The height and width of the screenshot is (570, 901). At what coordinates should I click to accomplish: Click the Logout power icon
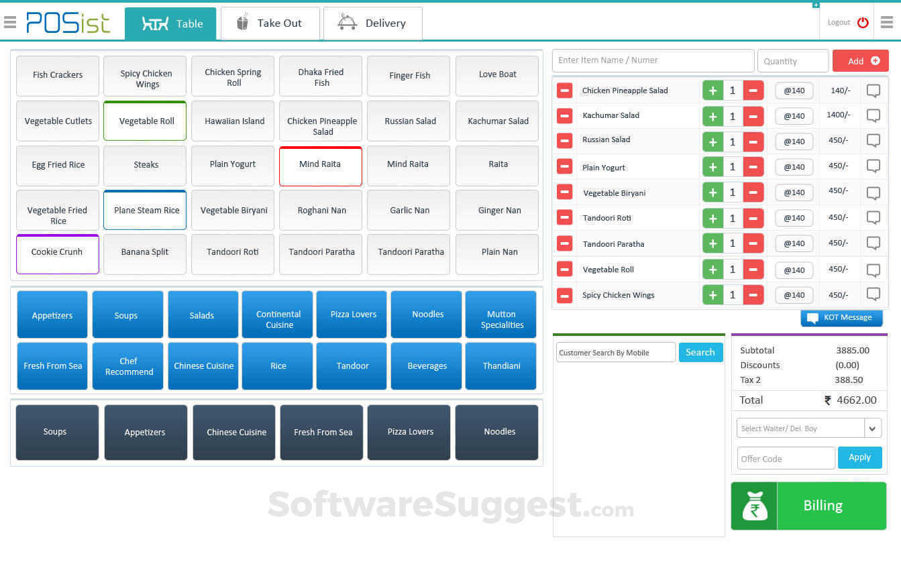[x=863, y=21]
